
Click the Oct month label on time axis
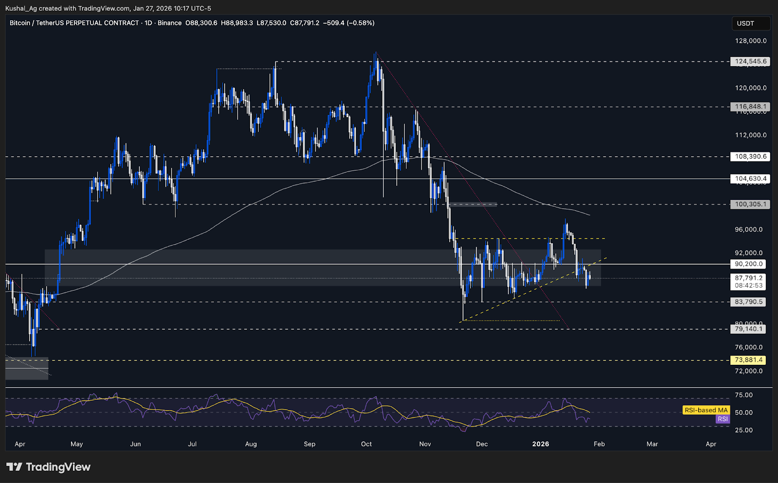click(x=366, y=444)
